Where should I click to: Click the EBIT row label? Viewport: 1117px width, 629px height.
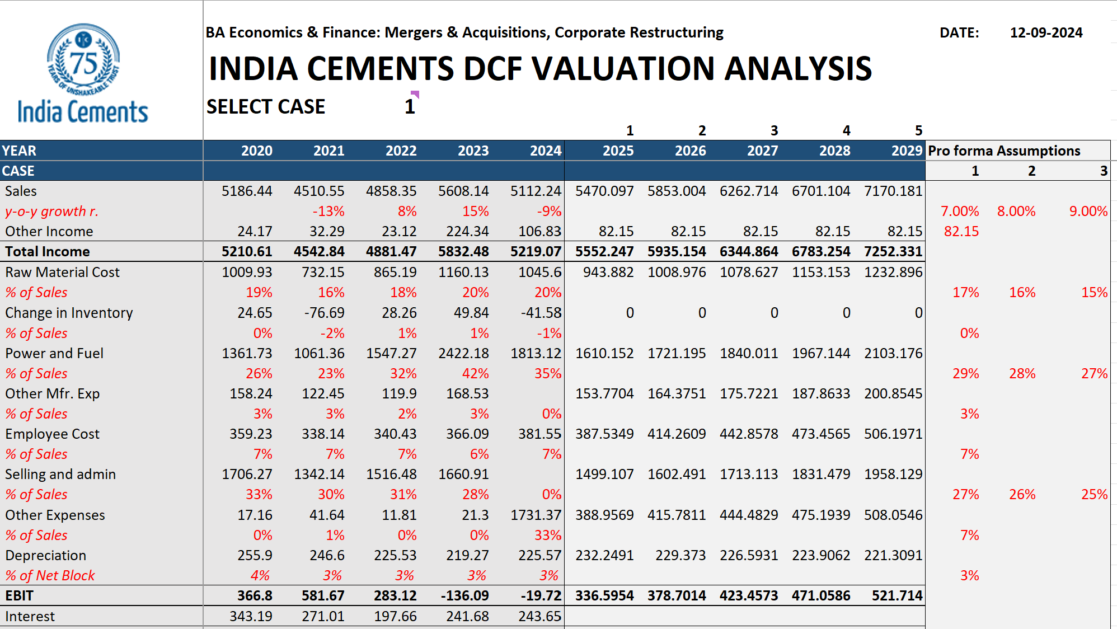(x=20, y=595)
